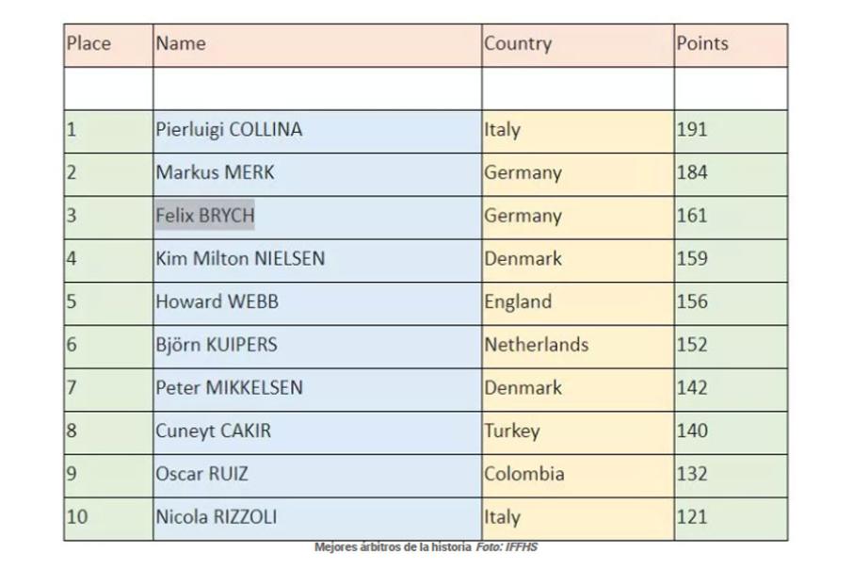Click the highlighted Felix BRYCH text
This screenshot has width=853, height=569.
tap(205, 216)
